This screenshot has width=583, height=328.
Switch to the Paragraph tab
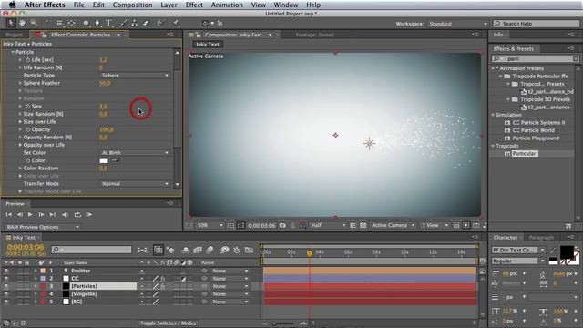pyautogui.click(x=541, y=237)
